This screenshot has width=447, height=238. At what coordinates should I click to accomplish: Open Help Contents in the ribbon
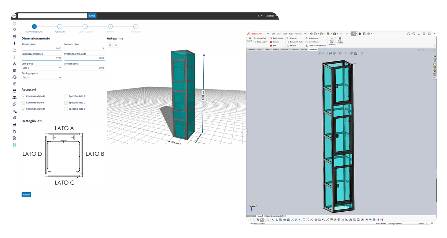tap(340, 40)
